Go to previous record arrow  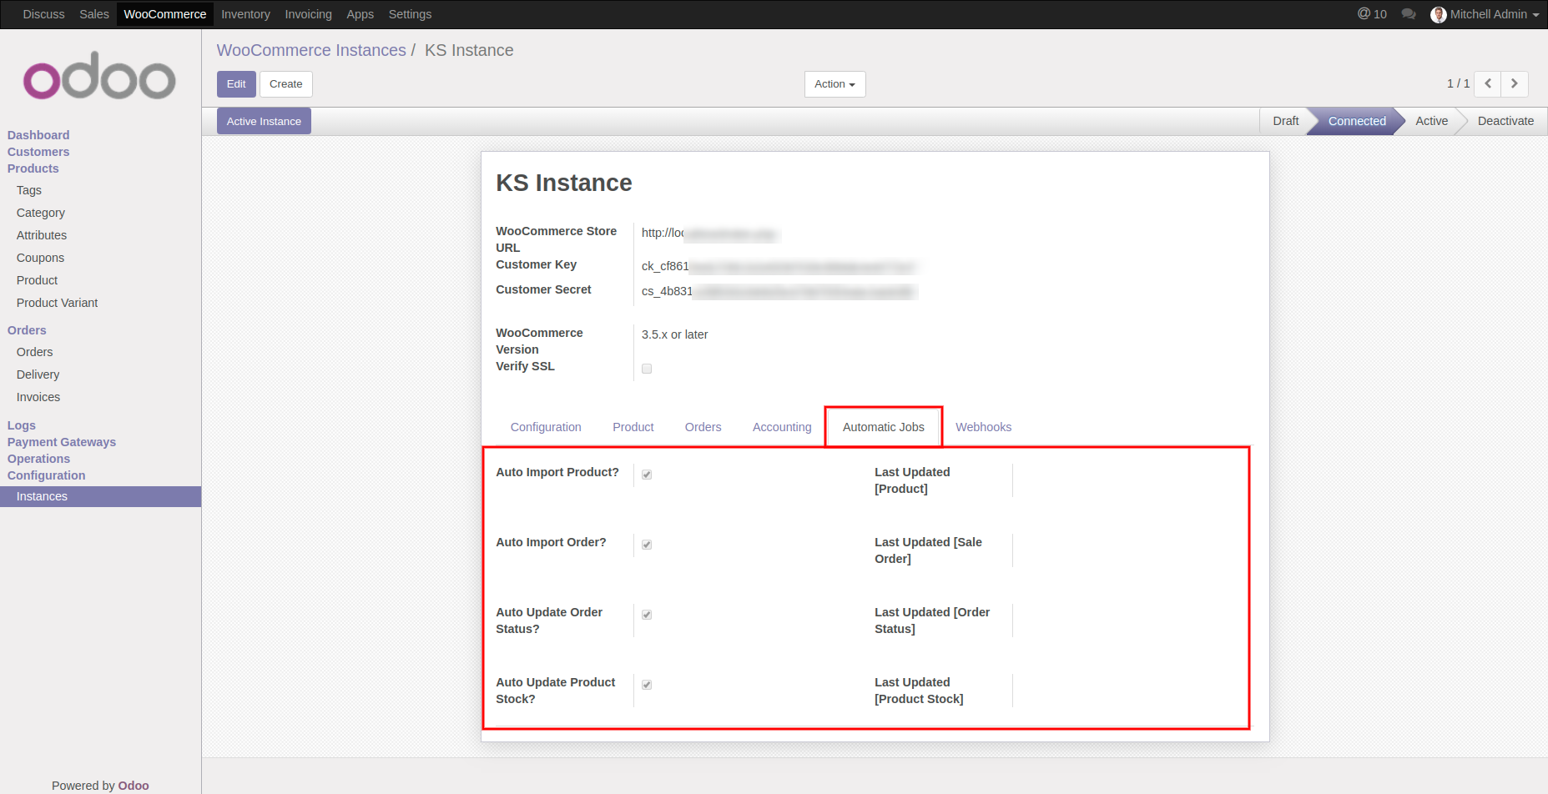tap(1488, 83)
